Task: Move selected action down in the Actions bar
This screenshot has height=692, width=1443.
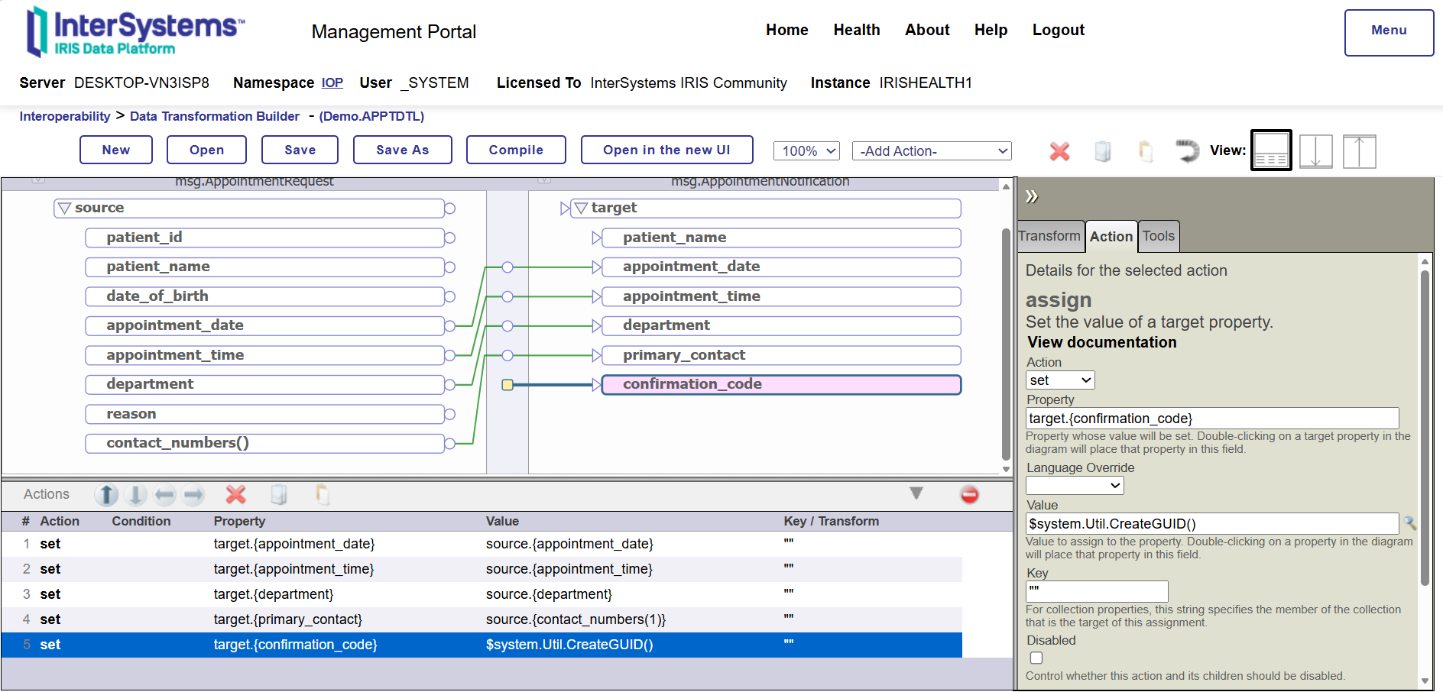Action: [x=135, y=495]
